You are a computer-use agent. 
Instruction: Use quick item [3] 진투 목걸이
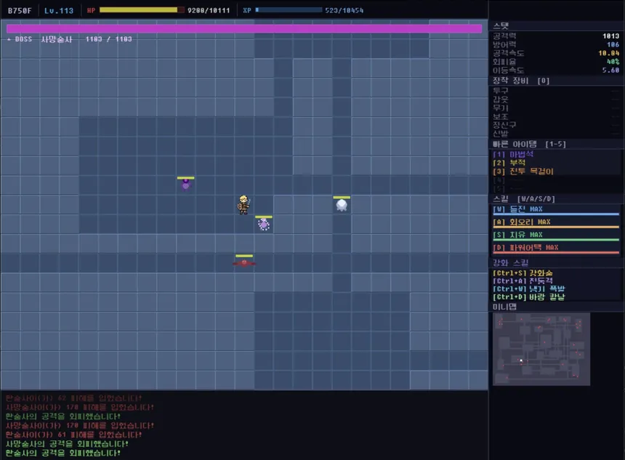(x=523, y=172)
